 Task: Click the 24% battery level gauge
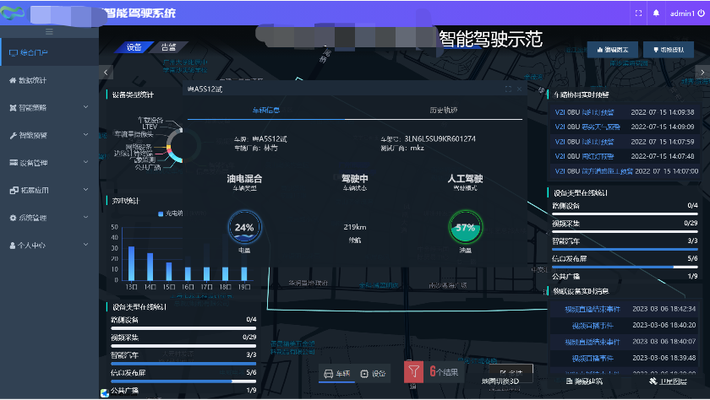point(244,228)
